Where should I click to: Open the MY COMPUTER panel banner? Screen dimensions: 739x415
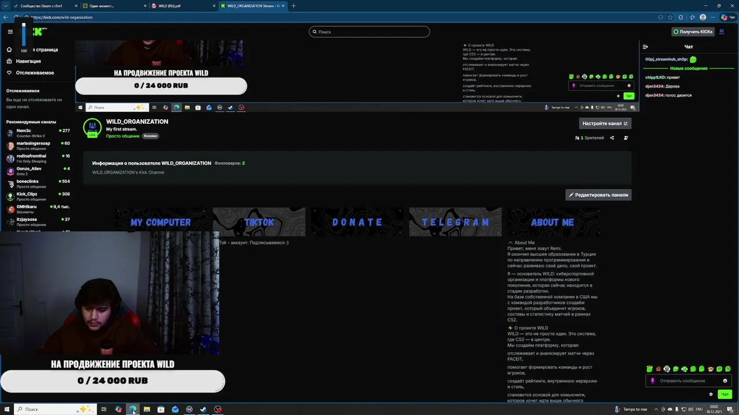[161, 222]
